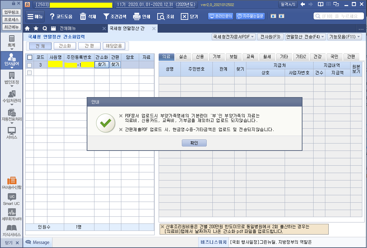The width and height of the screenshot is (367, 248).
Task: Click the 자주묻는질문 button
Action: coord(250,16)
